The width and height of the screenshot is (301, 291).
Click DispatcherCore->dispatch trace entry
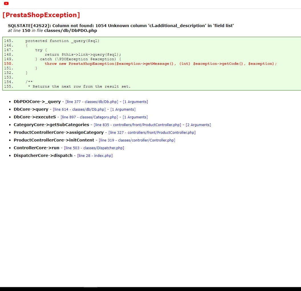(x=43, y=155)
